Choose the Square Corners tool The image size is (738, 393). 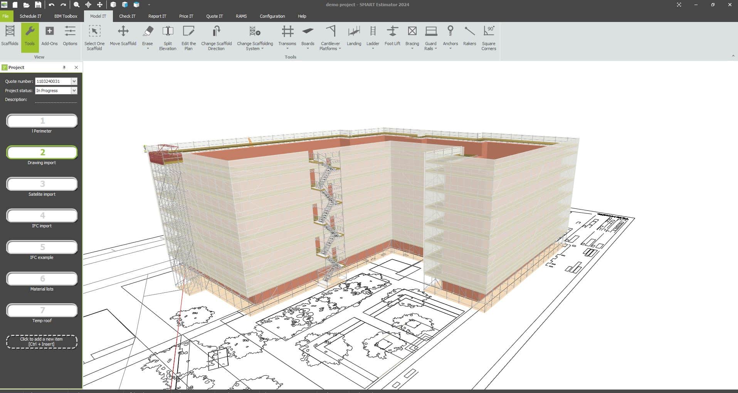(489, 37)
